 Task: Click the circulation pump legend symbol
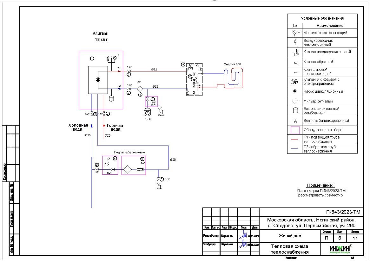[x=295, y=91]
